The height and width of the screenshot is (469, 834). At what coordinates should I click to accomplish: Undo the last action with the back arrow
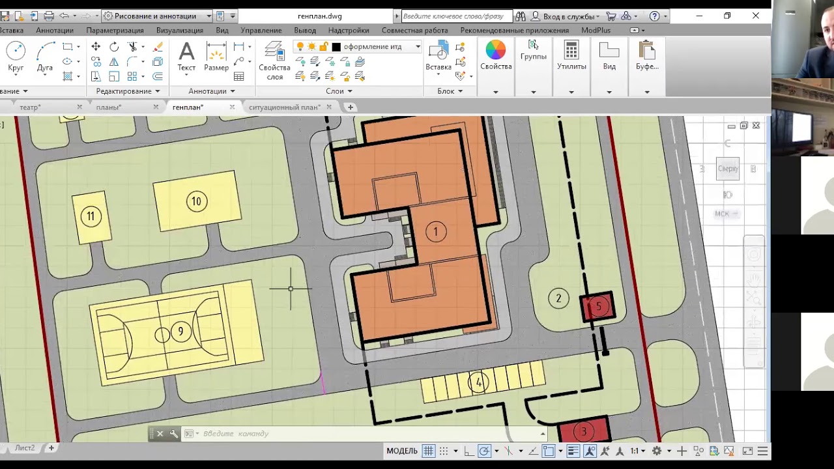tap(64, 16)
